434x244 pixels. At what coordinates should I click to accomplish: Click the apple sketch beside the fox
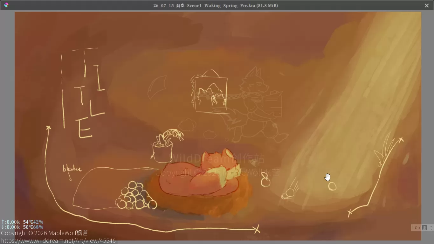(265, 180)
